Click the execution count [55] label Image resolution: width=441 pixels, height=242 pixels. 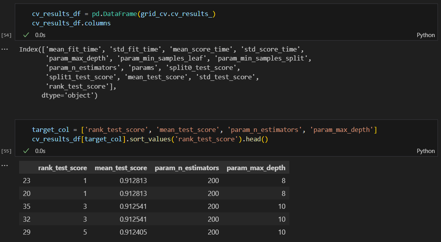pyautogui.click(x=6, y=151)
